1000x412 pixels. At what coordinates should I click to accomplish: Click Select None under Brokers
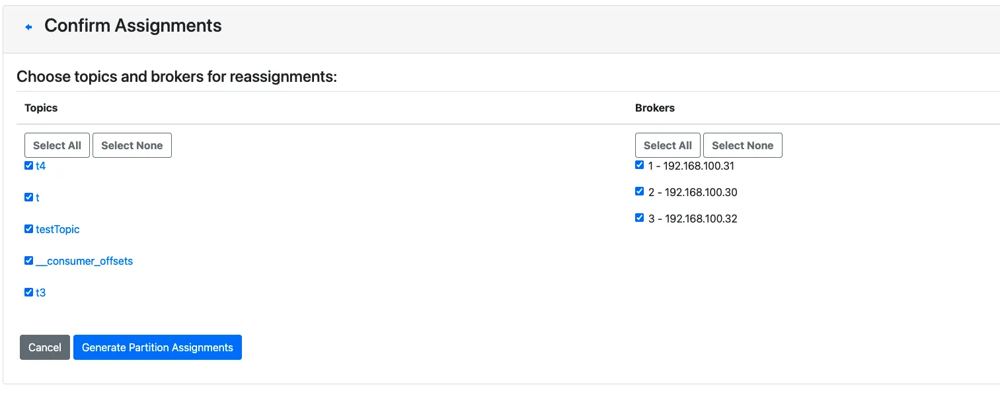742,145
